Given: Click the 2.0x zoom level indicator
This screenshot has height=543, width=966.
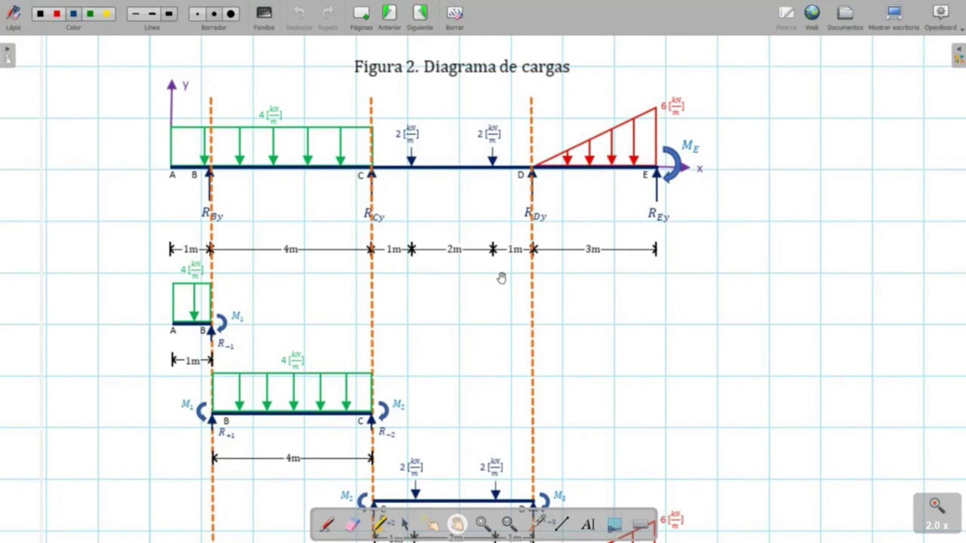Looking at the screenshot, I should [x=937, y=514].
